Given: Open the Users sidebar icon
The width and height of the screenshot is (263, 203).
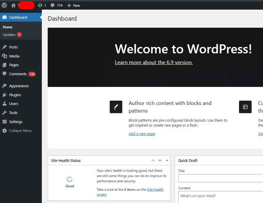Looking at the screenshot, I should (x=4, y=104).
